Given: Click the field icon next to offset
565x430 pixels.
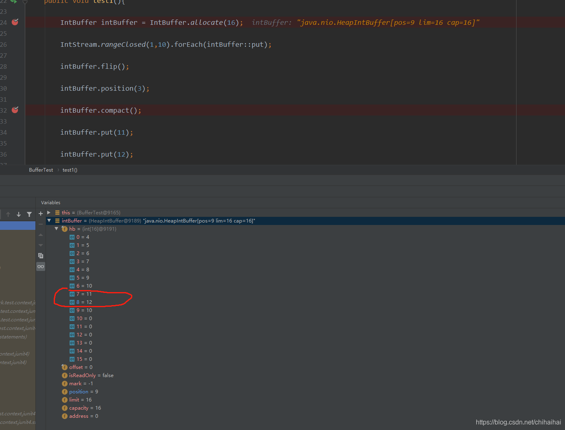Looking at the screenshot, I should coord(64,367).
